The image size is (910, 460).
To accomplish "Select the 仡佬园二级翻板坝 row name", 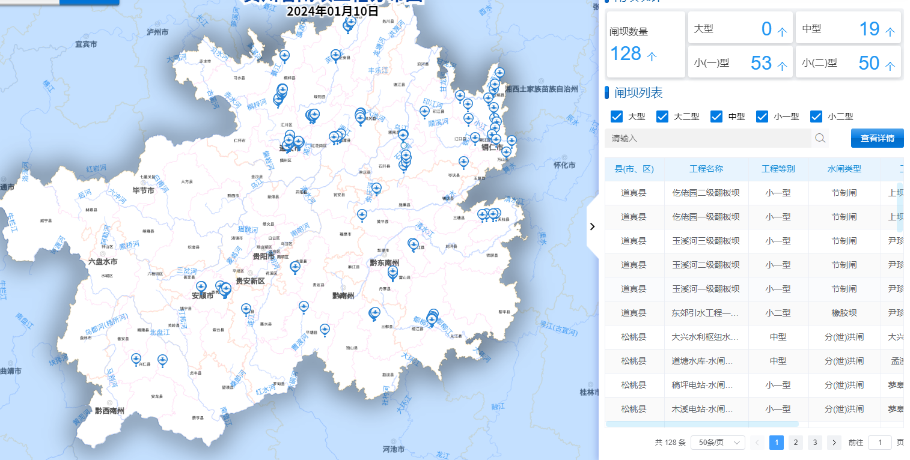I will [x=706, y=193].
